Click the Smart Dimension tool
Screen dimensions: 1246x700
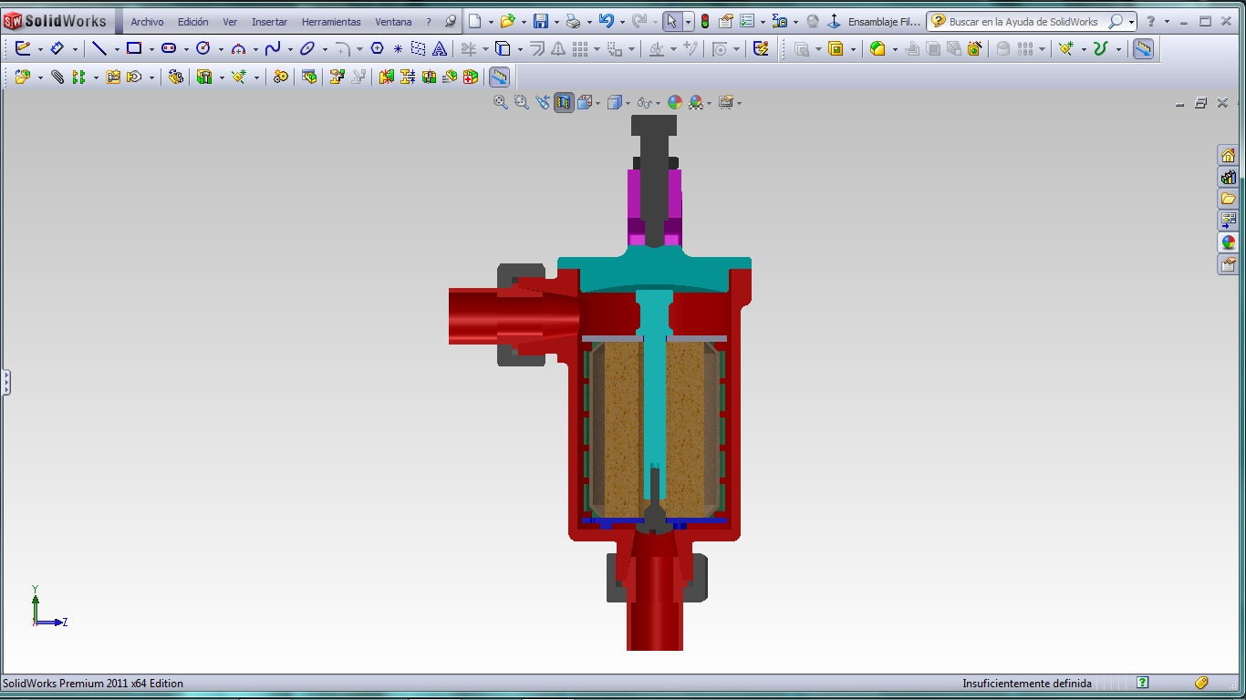pyautogui.click(x=57, y=49)
